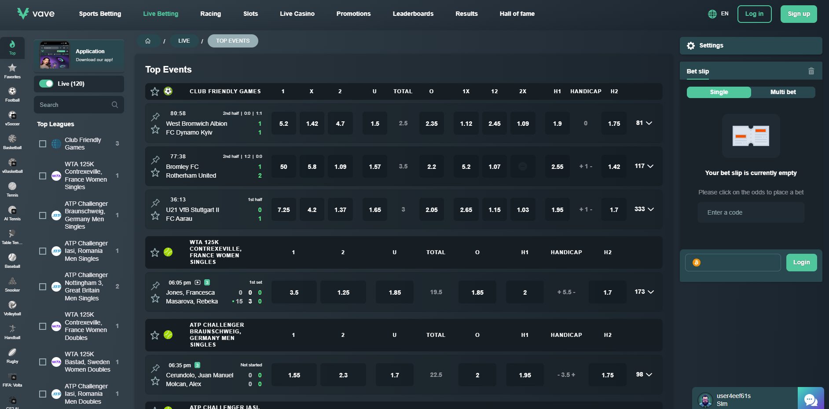Check the Club Friendly Games checkbox
This screenshot has height=409, width=829.
(43, 144)
